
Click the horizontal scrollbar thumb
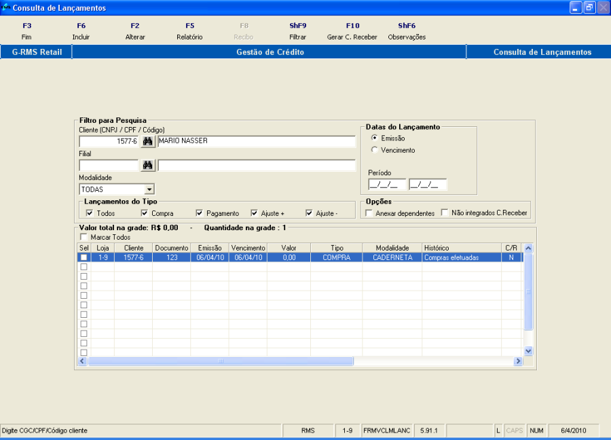click(221, 361)
